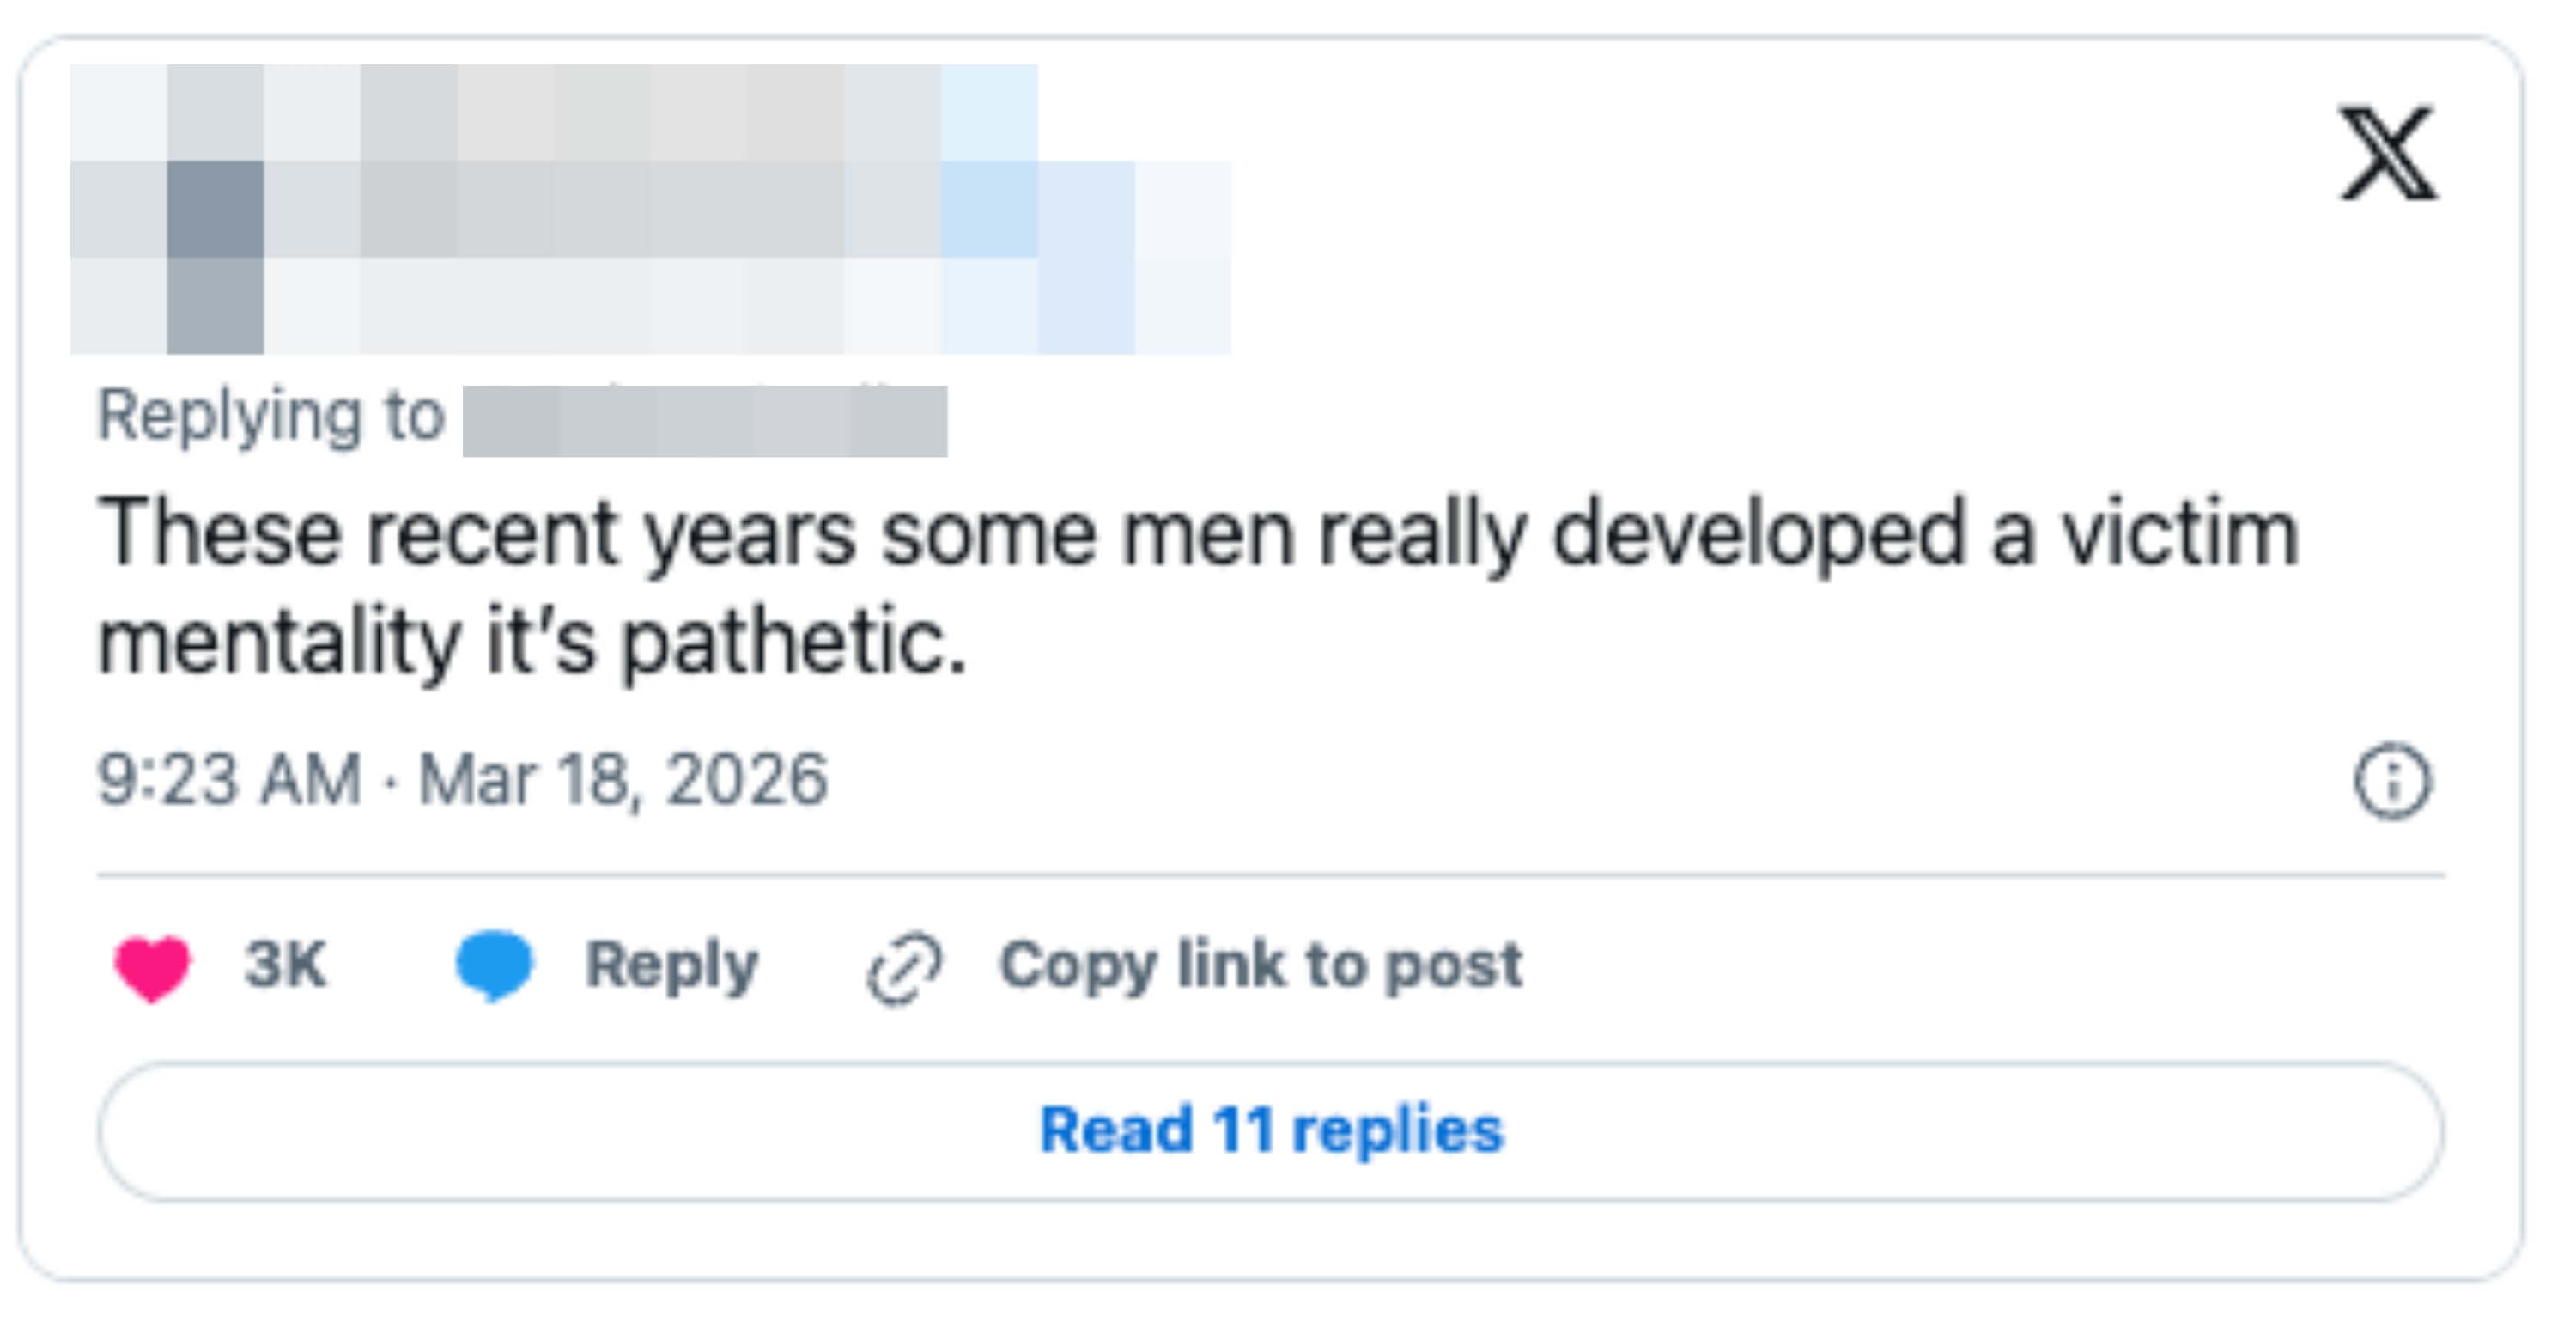Click the 9:23 AM timestamp
Viewport: 2576px width, 1340px height.
click(229, 779)
